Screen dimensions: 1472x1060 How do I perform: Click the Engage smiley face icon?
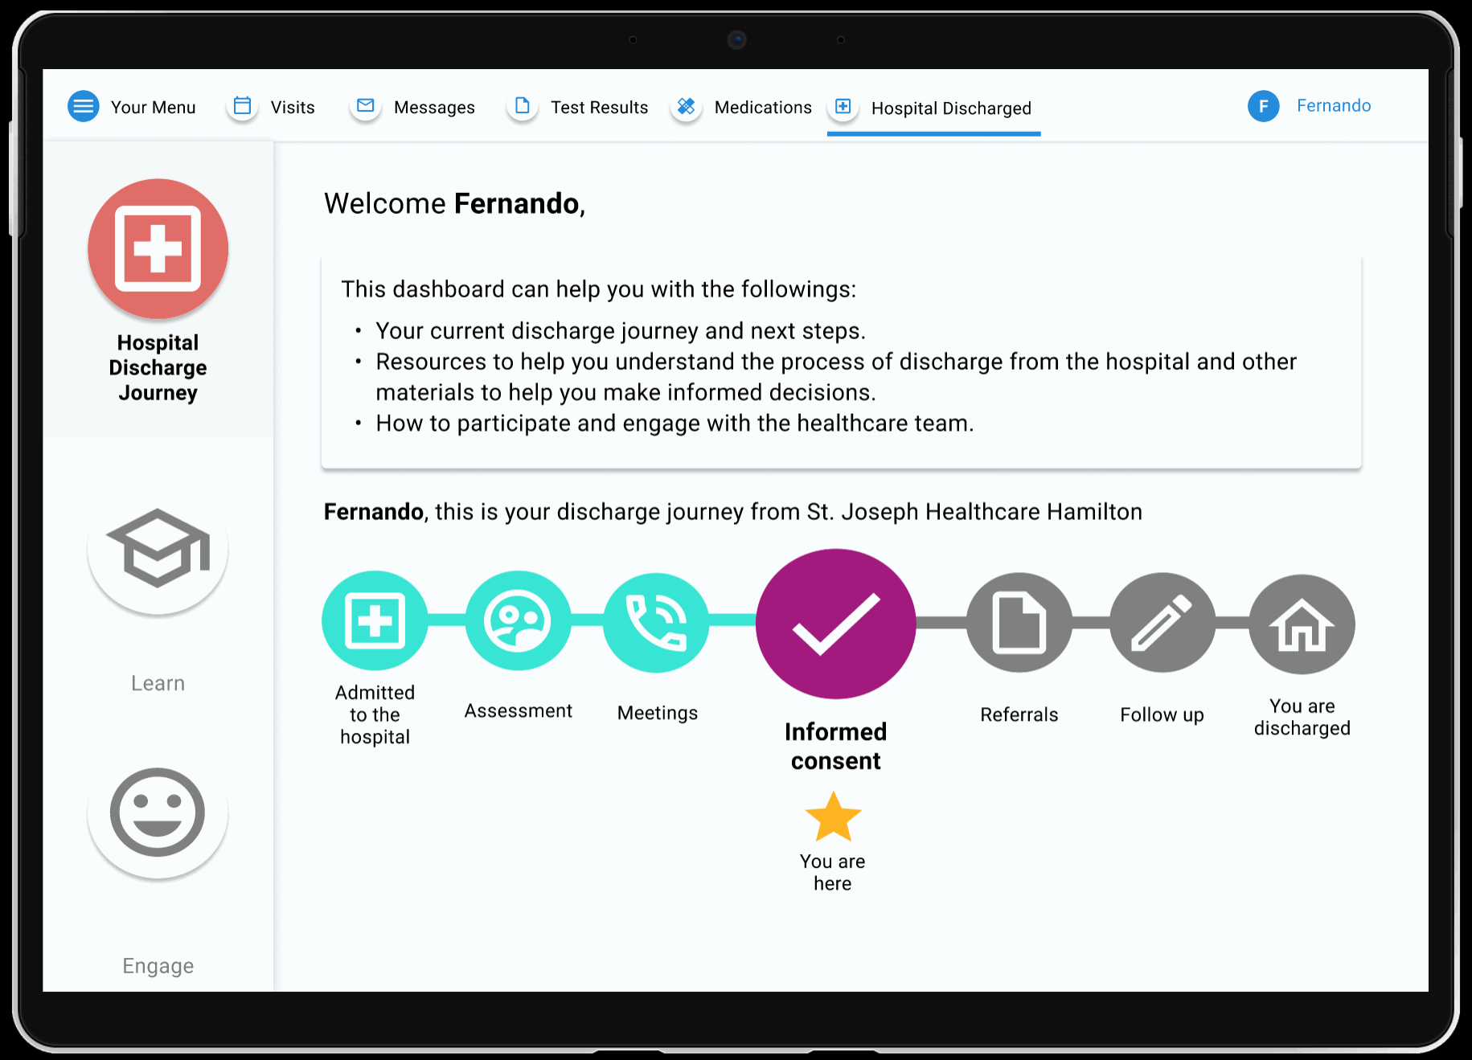click(158, 812)
